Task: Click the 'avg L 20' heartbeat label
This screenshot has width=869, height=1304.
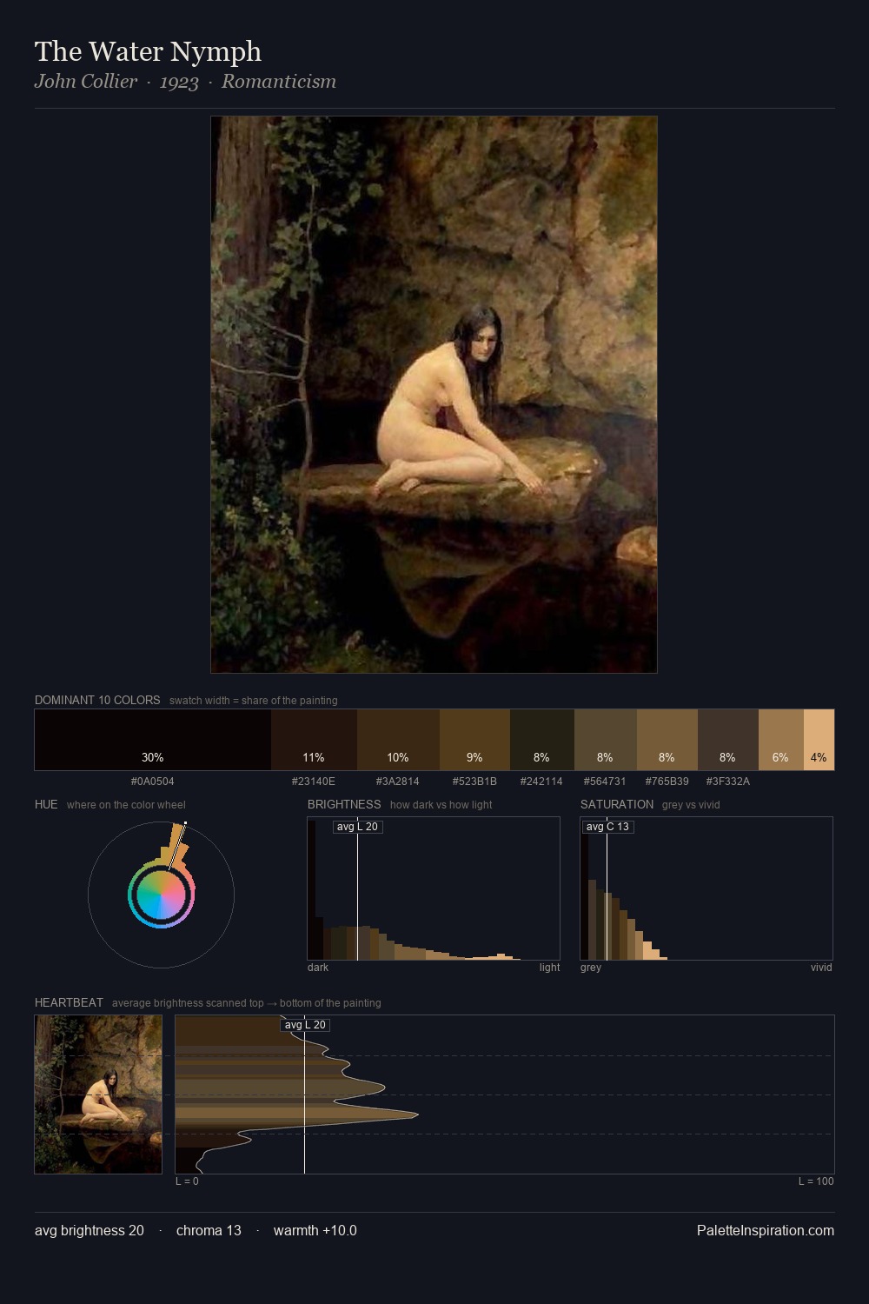Action: click(x=305, y=1025)
